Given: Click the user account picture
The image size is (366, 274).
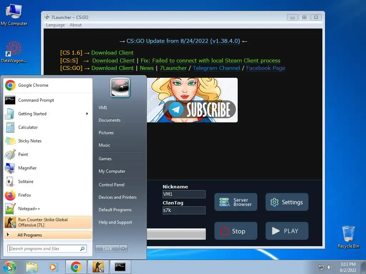Looking at the screenshot, I should click(x=120, y=87).
